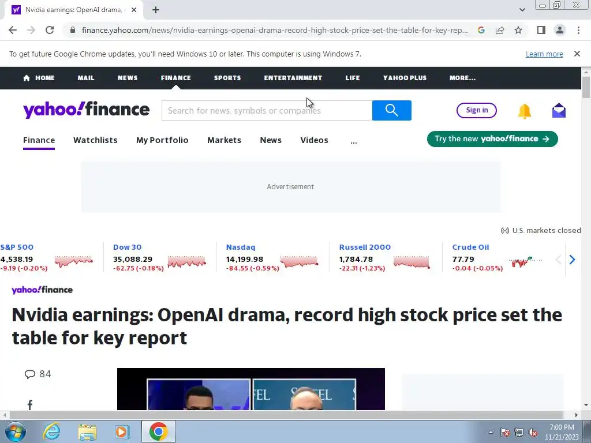Open the News navigation tab

(x=271, y=140)
